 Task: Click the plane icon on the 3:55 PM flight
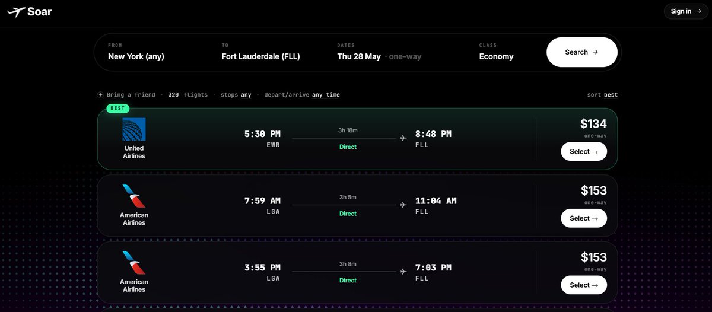tap(403, 272)
